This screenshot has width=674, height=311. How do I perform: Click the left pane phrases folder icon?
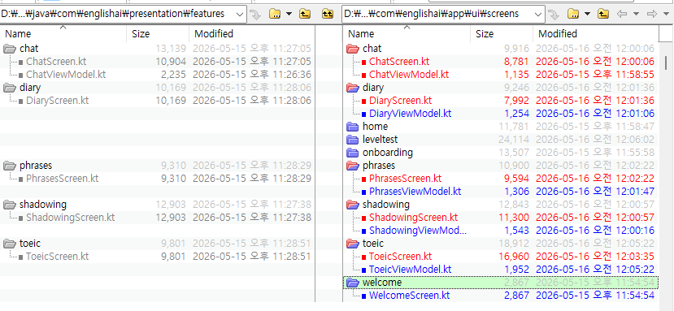click(x=9, y=166)
